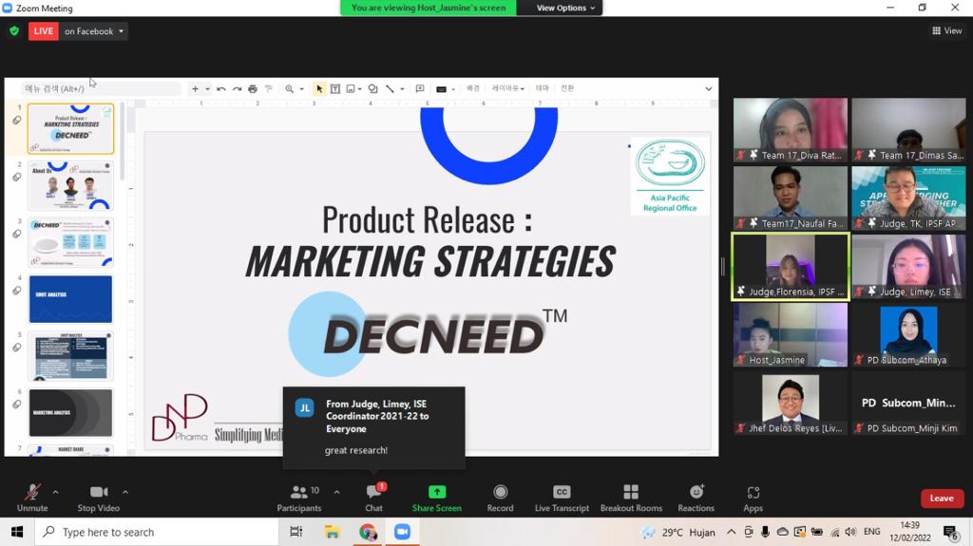Click the Team 17_Diva video tile
Image resolution: width=973 pixels, height=546 pixels.
pyautogui.click(x=790, y=130)
